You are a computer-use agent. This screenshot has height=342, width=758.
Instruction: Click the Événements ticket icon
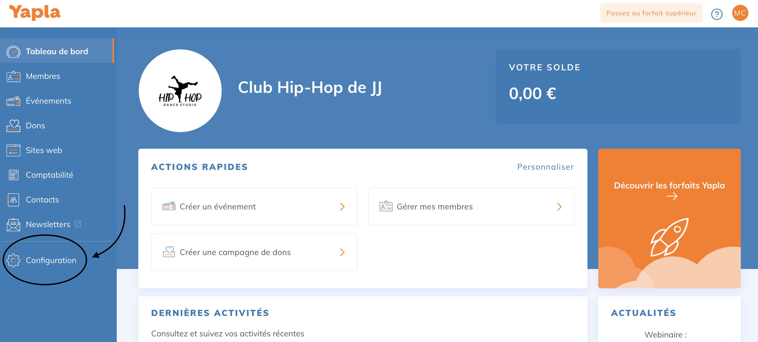[x=13, y=101]
